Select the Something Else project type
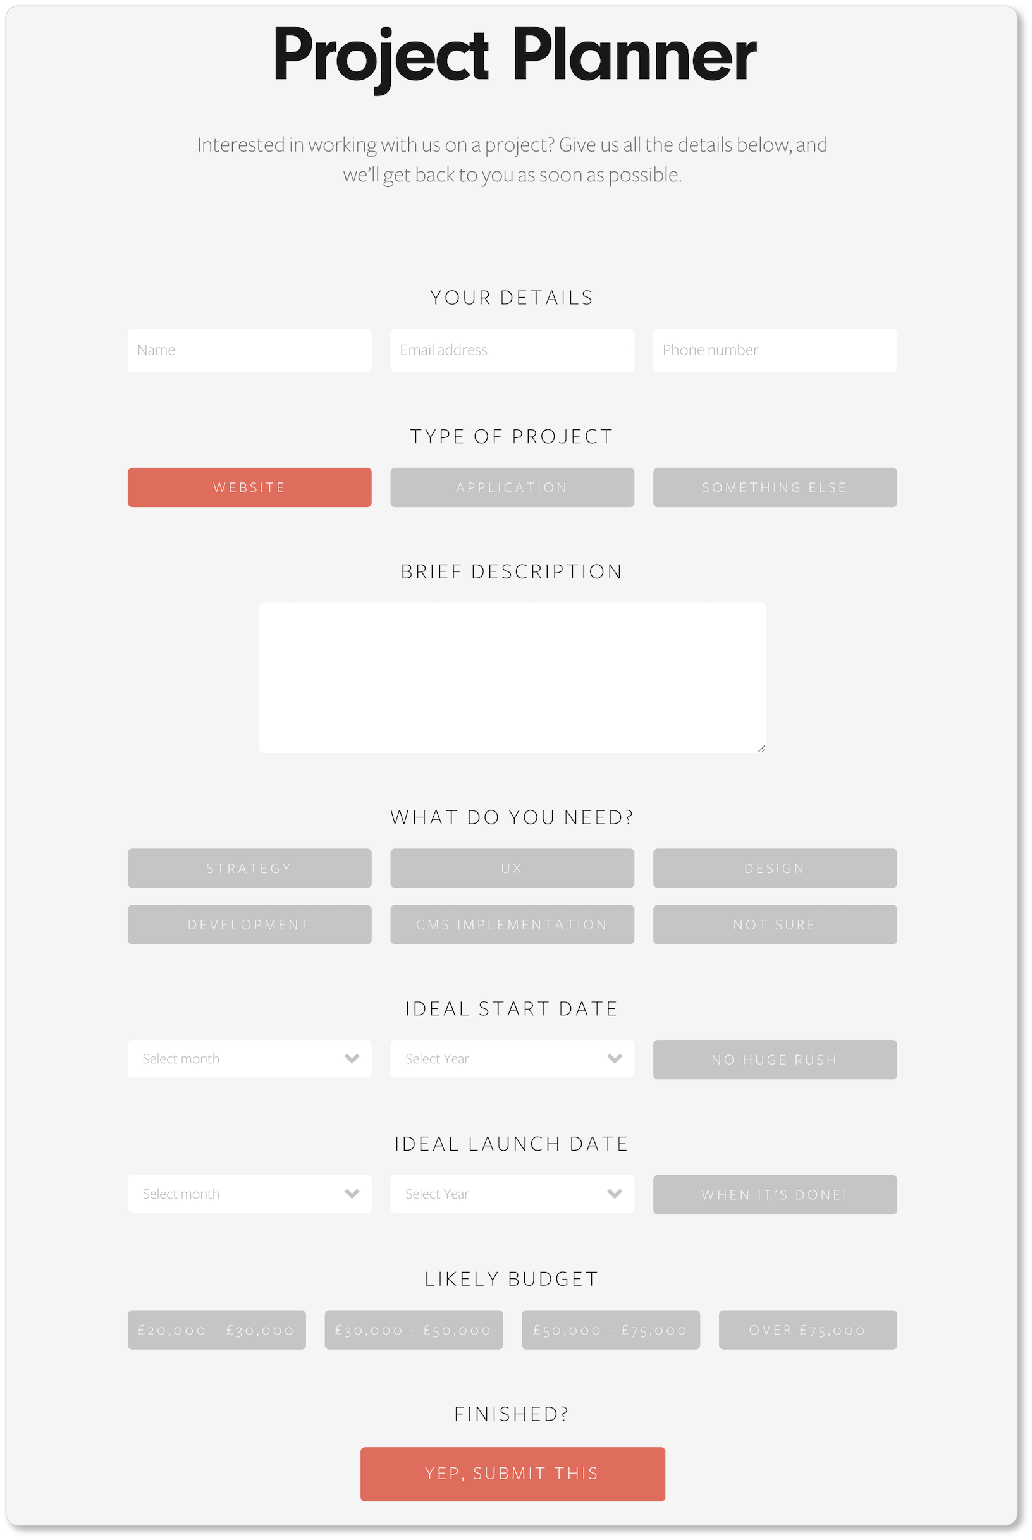This screenshot has width=1032, height=1540. pyautogui.click(x=774, y=487)
